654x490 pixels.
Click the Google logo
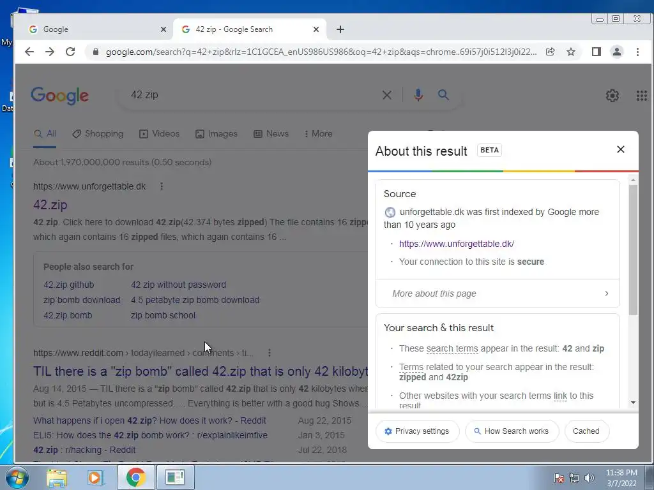(59, 96)
